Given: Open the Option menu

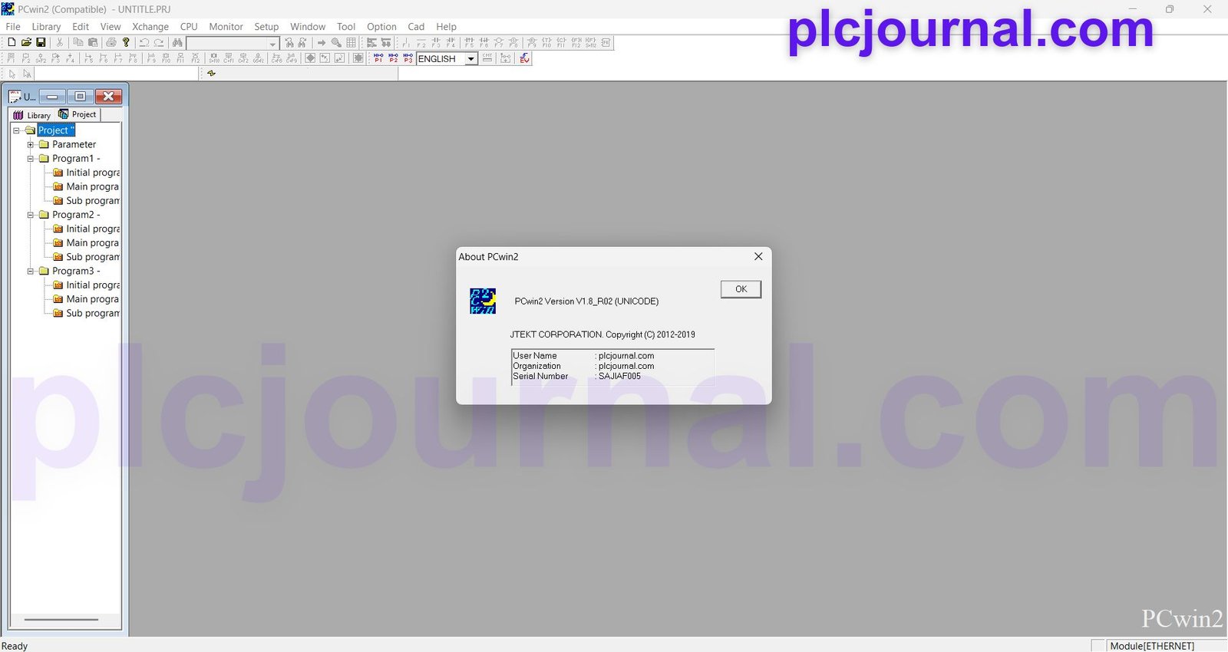Looking at the screenshot, I should pos(381,27).
